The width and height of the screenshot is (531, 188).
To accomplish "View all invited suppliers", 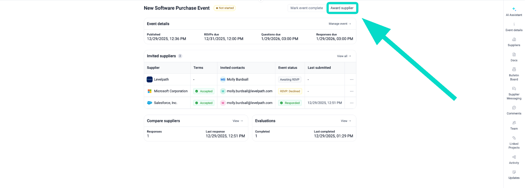I will [x=344, y=56].
